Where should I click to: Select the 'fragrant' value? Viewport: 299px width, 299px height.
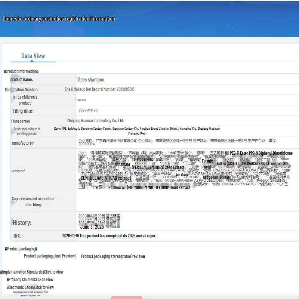click(x=81, y=100)
